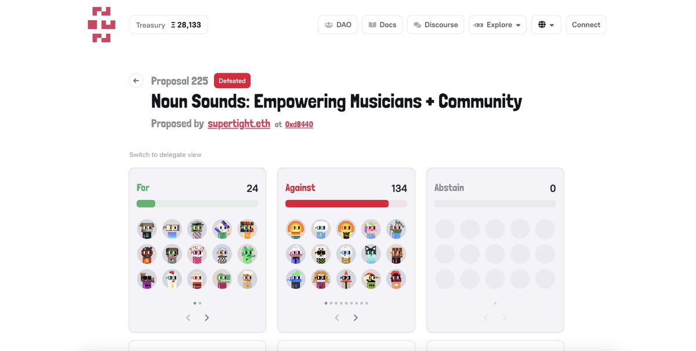Select first pagination dot in Against card

[326, 303]
